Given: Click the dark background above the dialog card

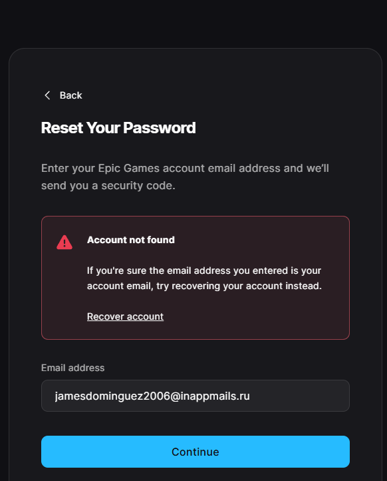Looking at the screenshot, I should [x=193, y=23].
